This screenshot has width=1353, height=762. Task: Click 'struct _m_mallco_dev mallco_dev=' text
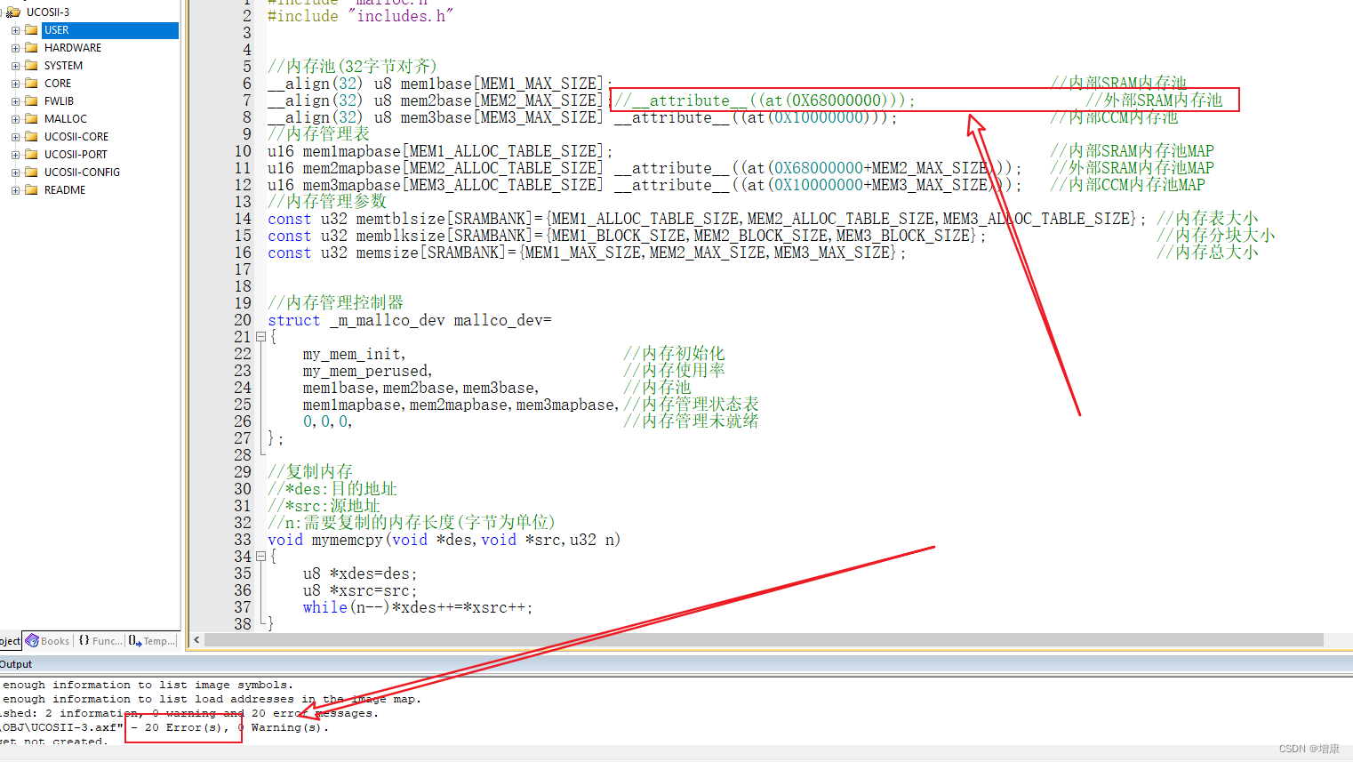[410, 320]
